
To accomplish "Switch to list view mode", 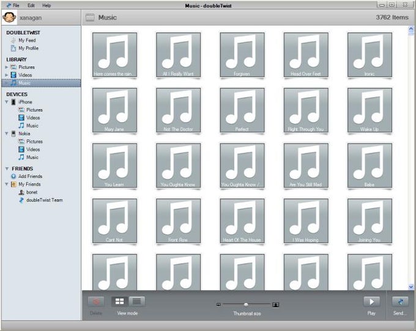I will point(136,301).
